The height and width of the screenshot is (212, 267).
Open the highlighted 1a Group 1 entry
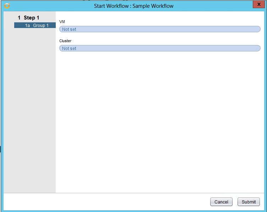35,26
